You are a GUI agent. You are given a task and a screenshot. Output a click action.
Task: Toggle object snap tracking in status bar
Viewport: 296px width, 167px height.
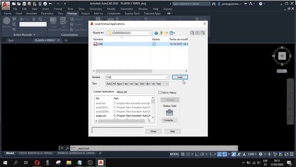219,154
